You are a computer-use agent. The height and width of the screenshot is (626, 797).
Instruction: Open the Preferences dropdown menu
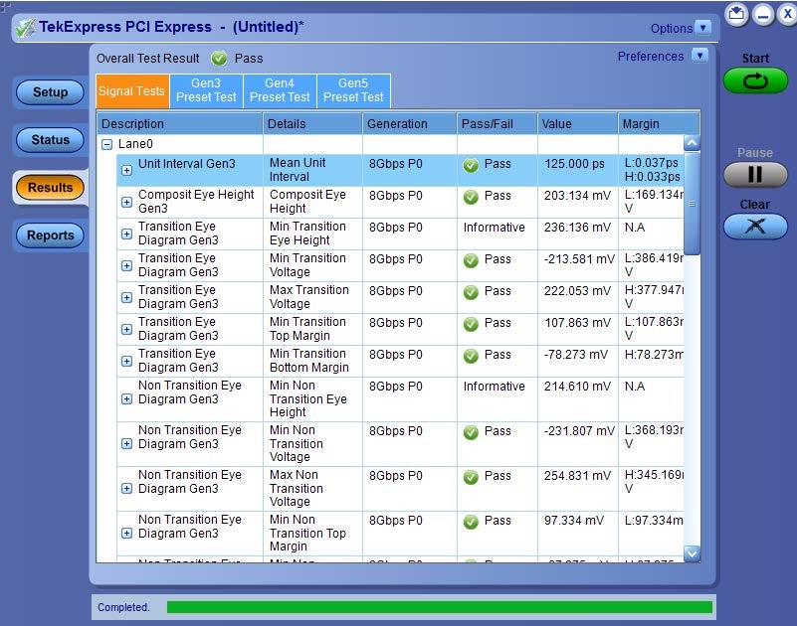click(x=699, y=56)
